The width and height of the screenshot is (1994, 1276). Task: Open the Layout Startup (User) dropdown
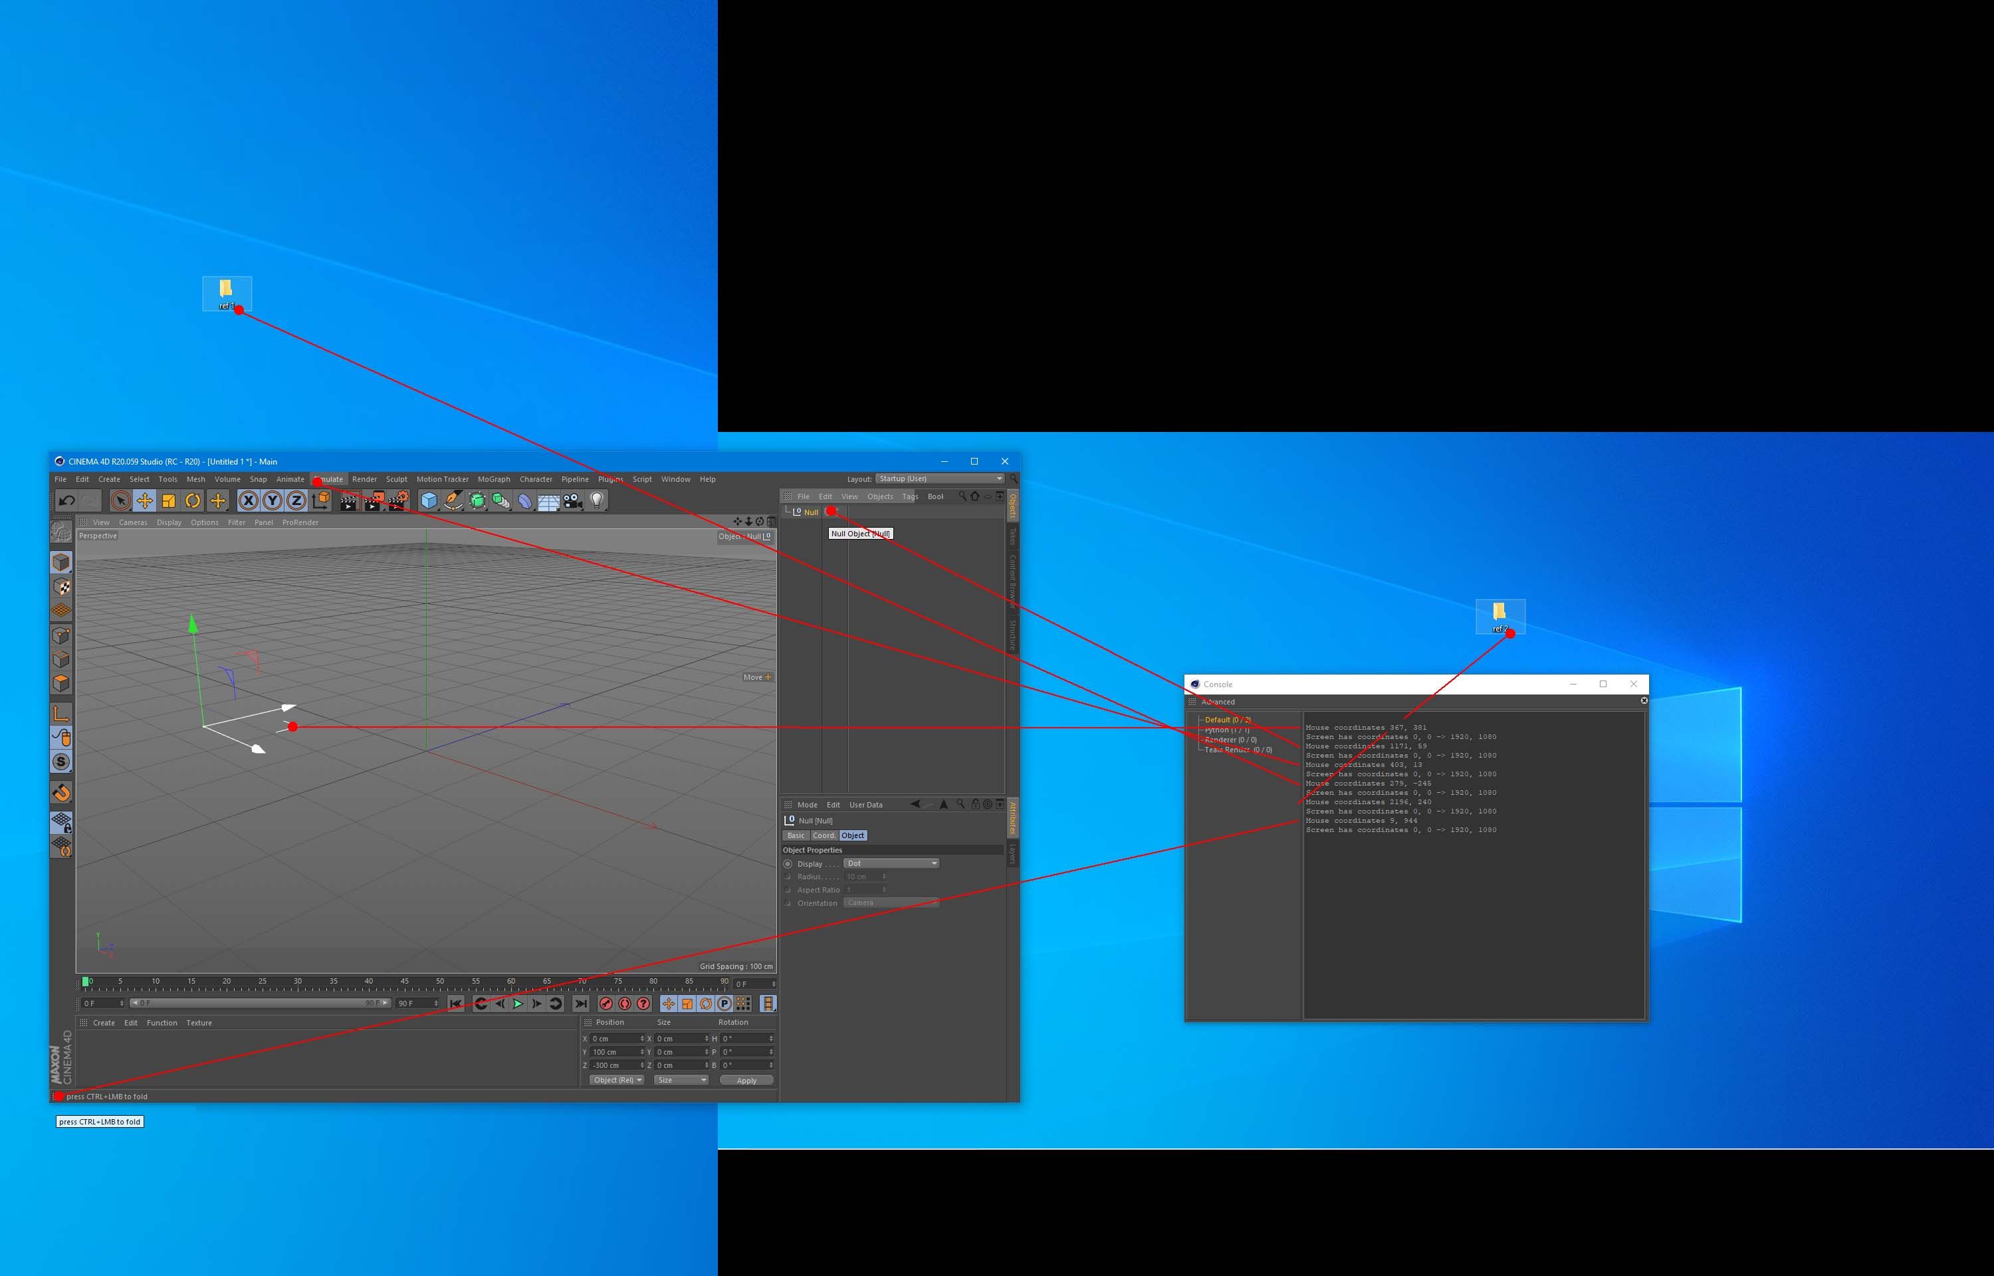click(x=939, y=479)
